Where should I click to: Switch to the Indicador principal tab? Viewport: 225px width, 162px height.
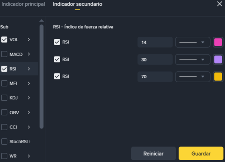tap(23, 4)
